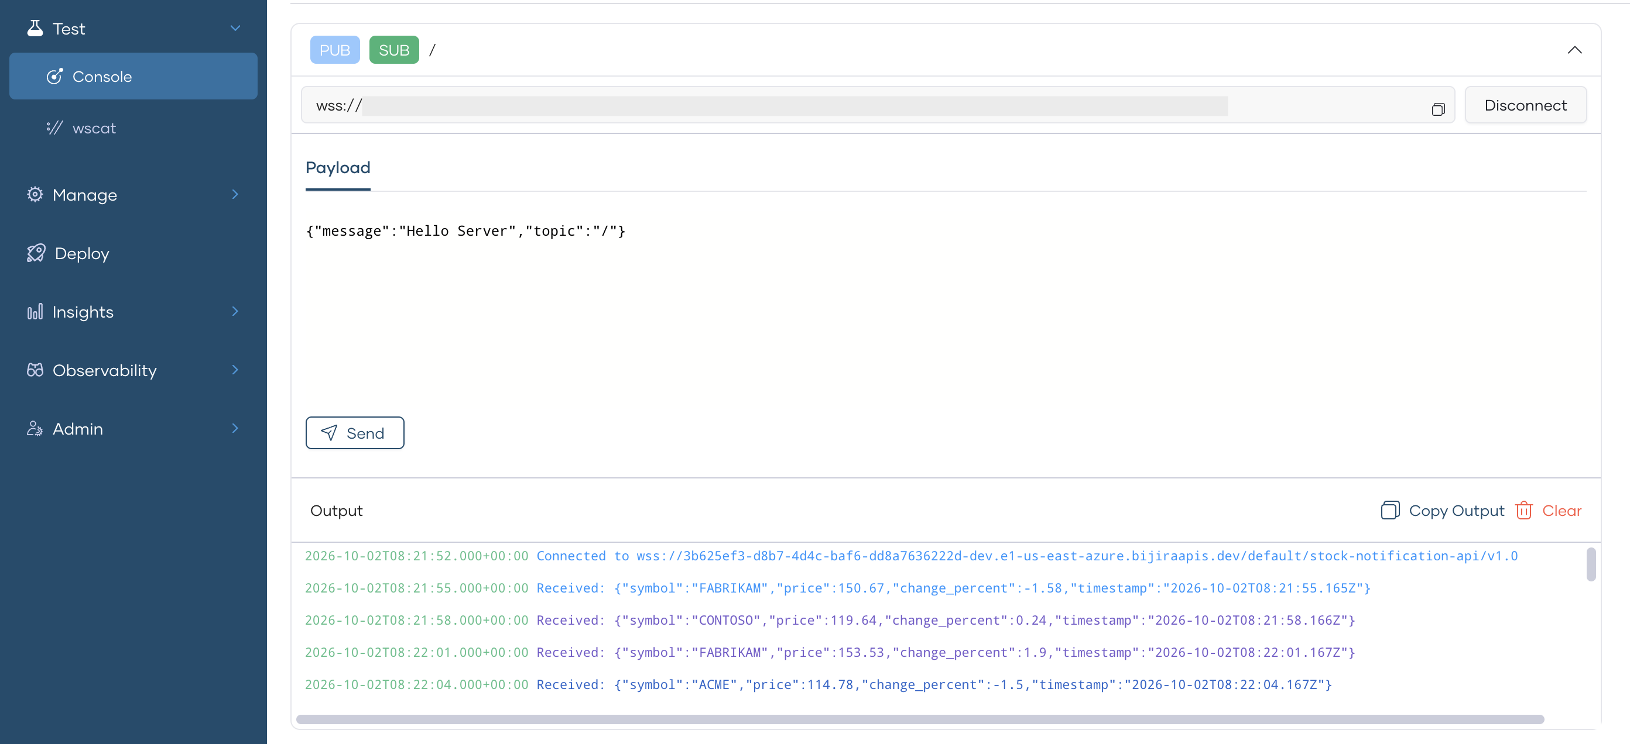This screenshot has height=744, width=1630.
Task: Click the FABRIKAM price 153.53 log entry
Action: click(x=830, y=652)
